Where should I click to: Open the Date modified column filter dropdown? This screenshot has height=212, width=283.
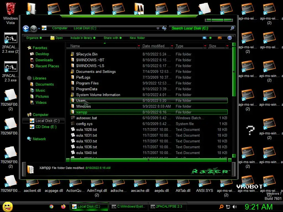click(172, 46)
